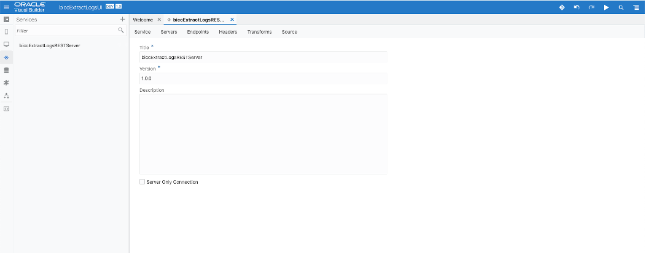Open the Endpoints subtab
Viewport: 645px width, 253px height.
pyautogui.click(x=198, y=32)
